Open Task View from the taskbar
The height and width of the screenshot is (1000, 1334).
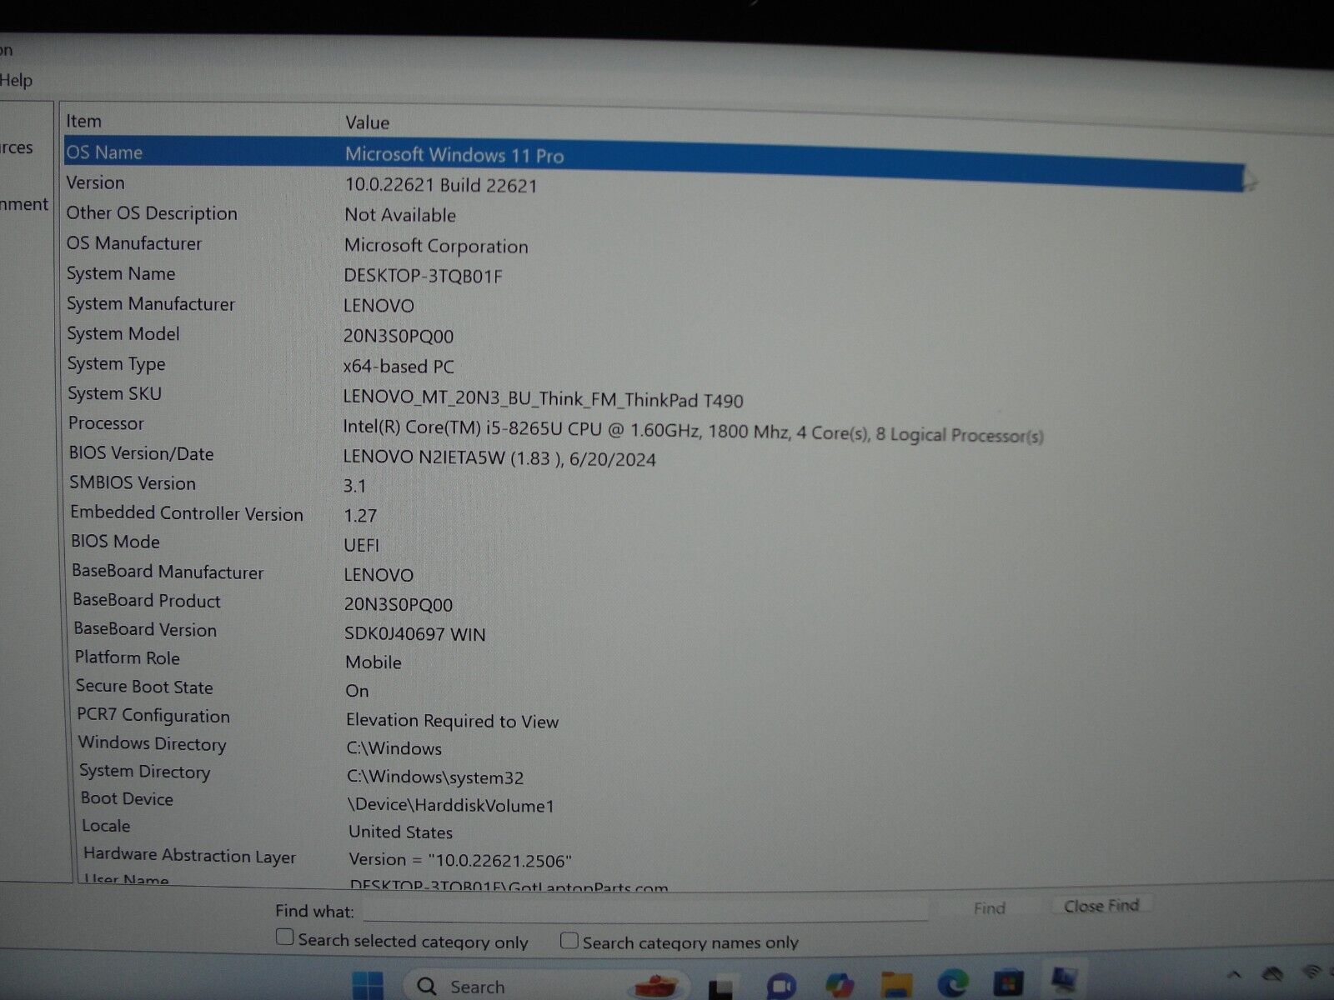[x=720, y=988]
